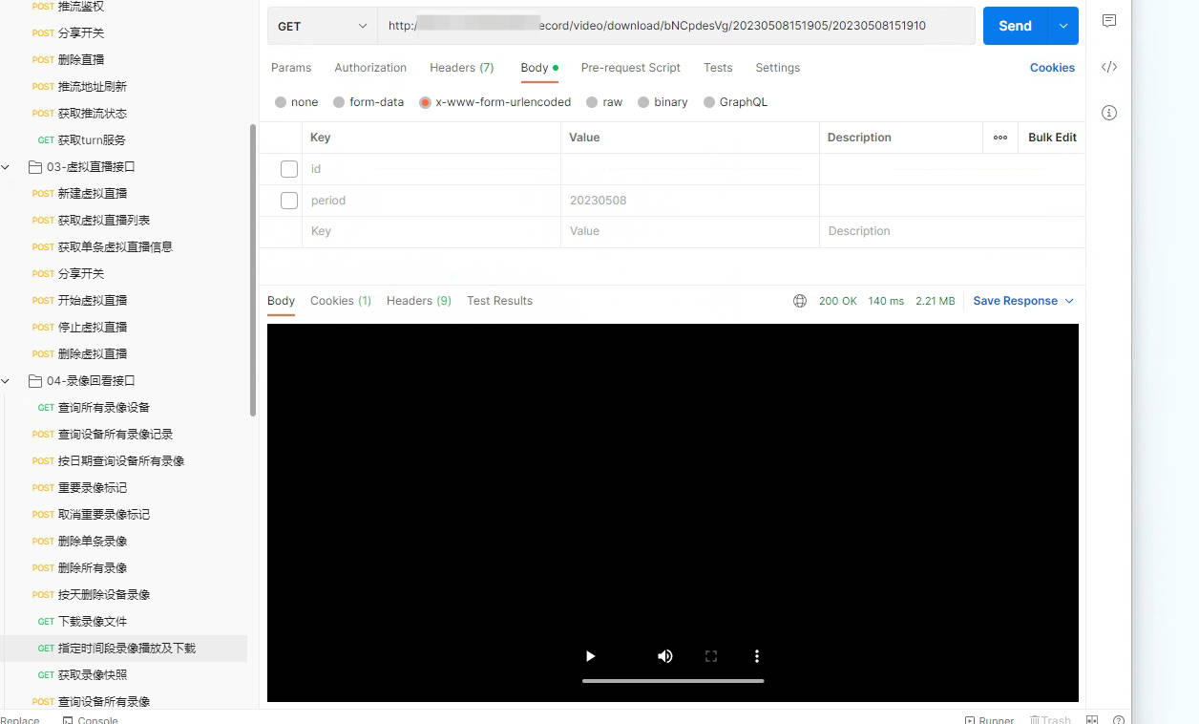This screenshot has height=724, width=1199.
Task: Switch to the Authorization tab
Action: tap(370, 68)
